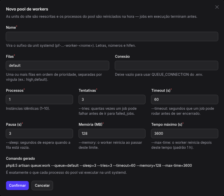
Task: Click the Timeout (s) label
Action: [x=161, y=90]
